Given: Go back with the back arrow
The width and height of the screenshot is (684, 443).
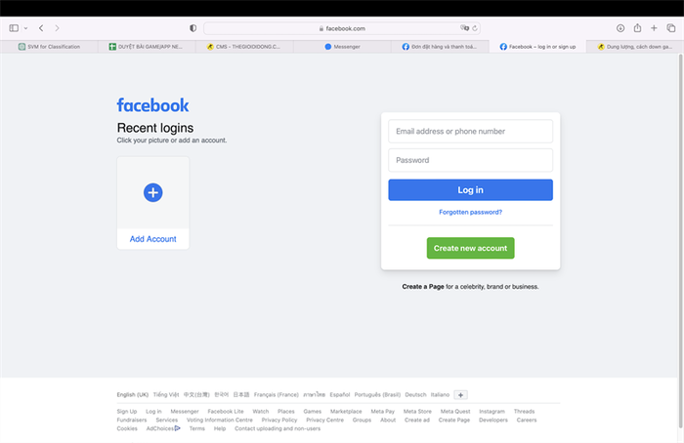Looking at the screenshot, I should click(41, 28).
